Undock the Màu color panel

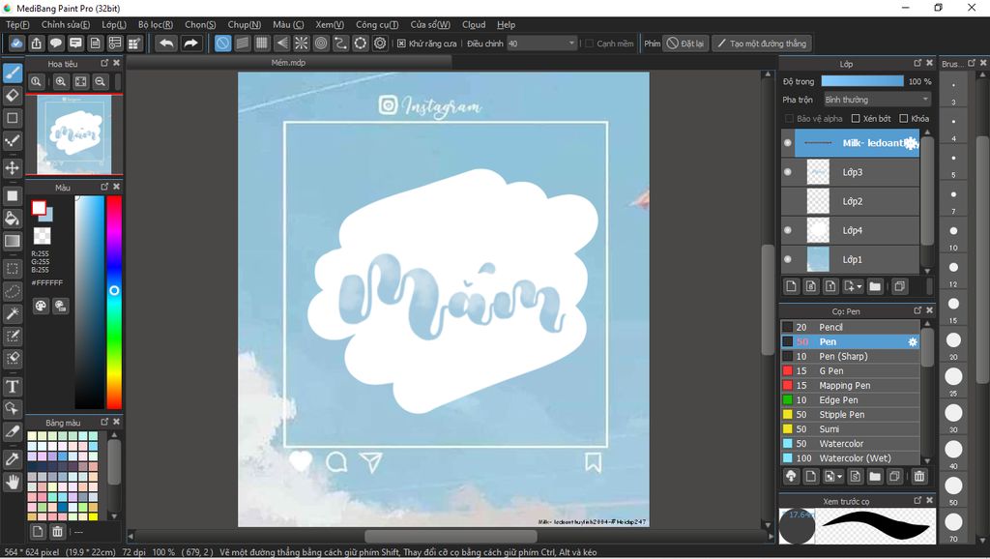click(104, 187)
